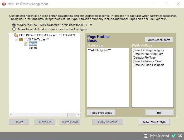Select Define Forms for individual File Types

pyautogui.click(x=14, y=29)
